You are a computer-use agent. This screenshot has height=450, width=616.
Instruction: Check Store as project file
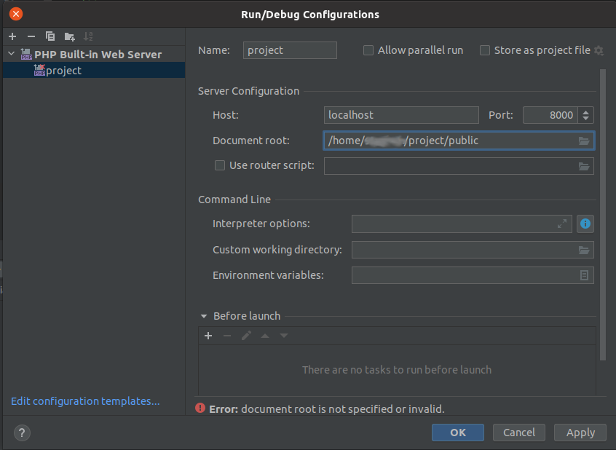(x=485, y=50)
